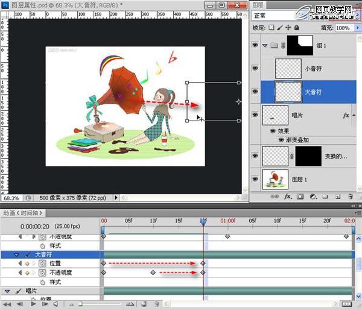Collapse the 大音符 track in timeline
Viewport: 362px width, 310px height.
pos(17,255)
